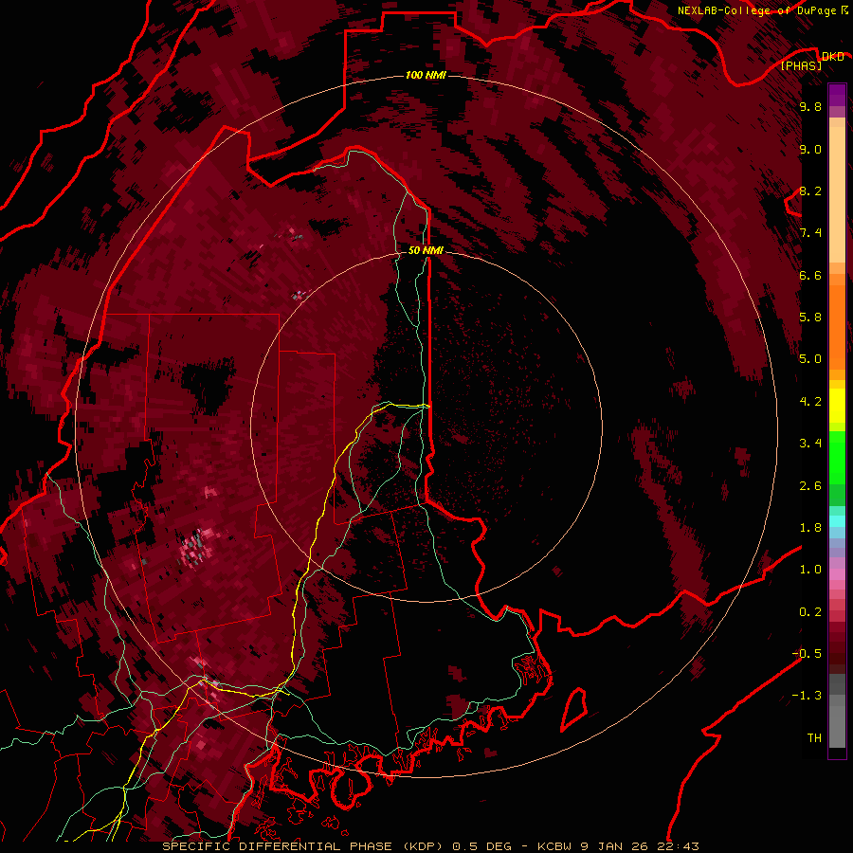853x853 pixels.
Task: Click the 6.6 legend value
Action: (810, 275)
